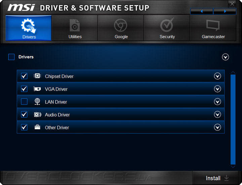The height and width of the screenshot is (185, 242).
Task: Click the right arrow navigation button
Action: tap(225, 11)
